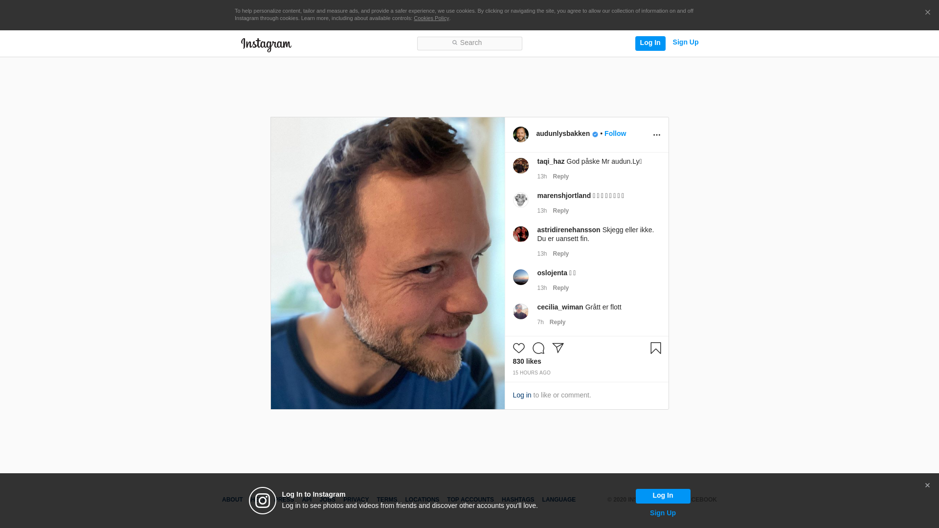Open astridirenehansson username
939x528 pixels.
(x=569, y=230)
